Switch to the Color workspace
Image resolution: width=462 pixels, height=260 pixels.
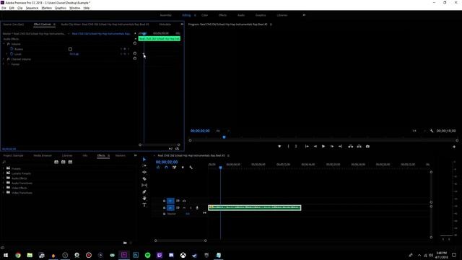click(x=204, y=15)
